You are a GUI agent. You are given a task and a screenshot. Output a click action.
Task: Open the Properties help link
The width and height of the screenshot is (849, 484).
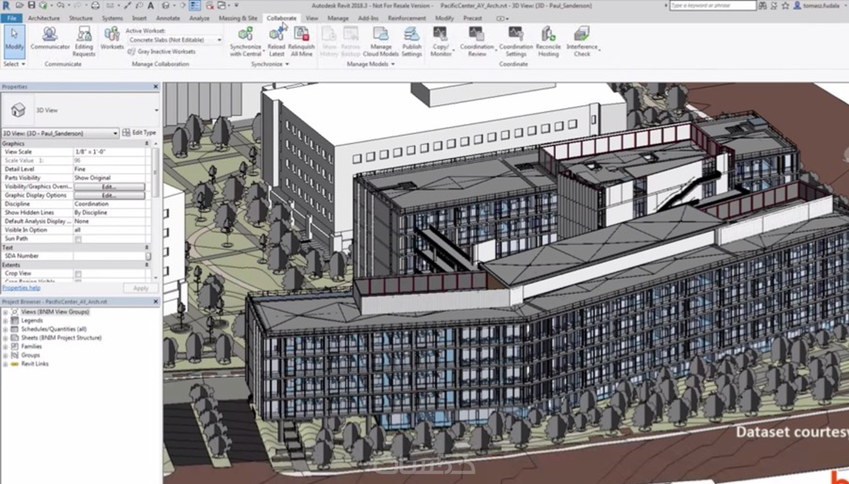21,288
